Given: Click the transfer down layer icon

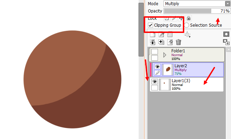Looking at the screenshot, I should (152, 42).
